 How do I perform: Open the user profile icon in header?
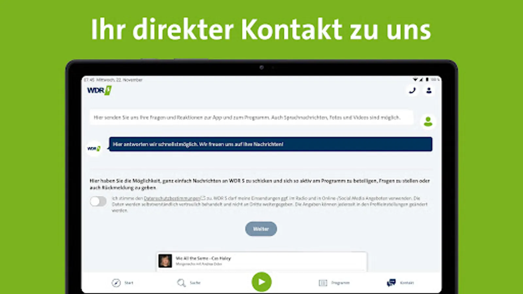pyautogui.click(x=429, y=90)
